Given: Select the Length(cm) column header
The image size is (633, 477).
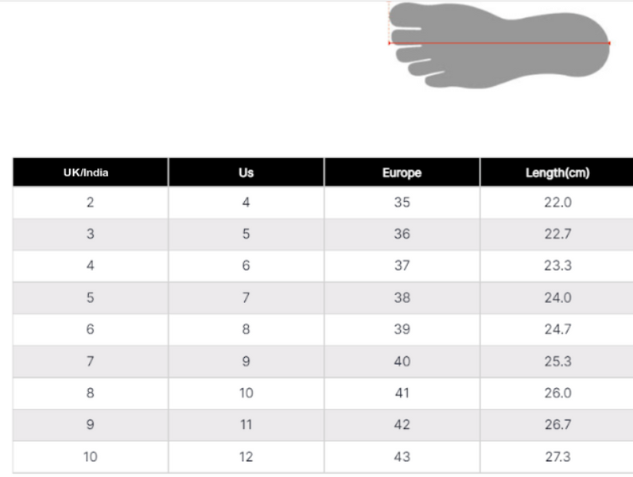Looking at the screenshot, I should (557, 173).
